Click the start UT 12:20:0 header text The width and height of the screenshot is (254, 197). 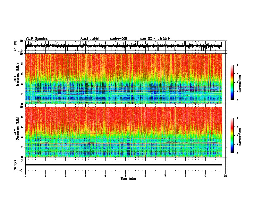coord(155,39)
